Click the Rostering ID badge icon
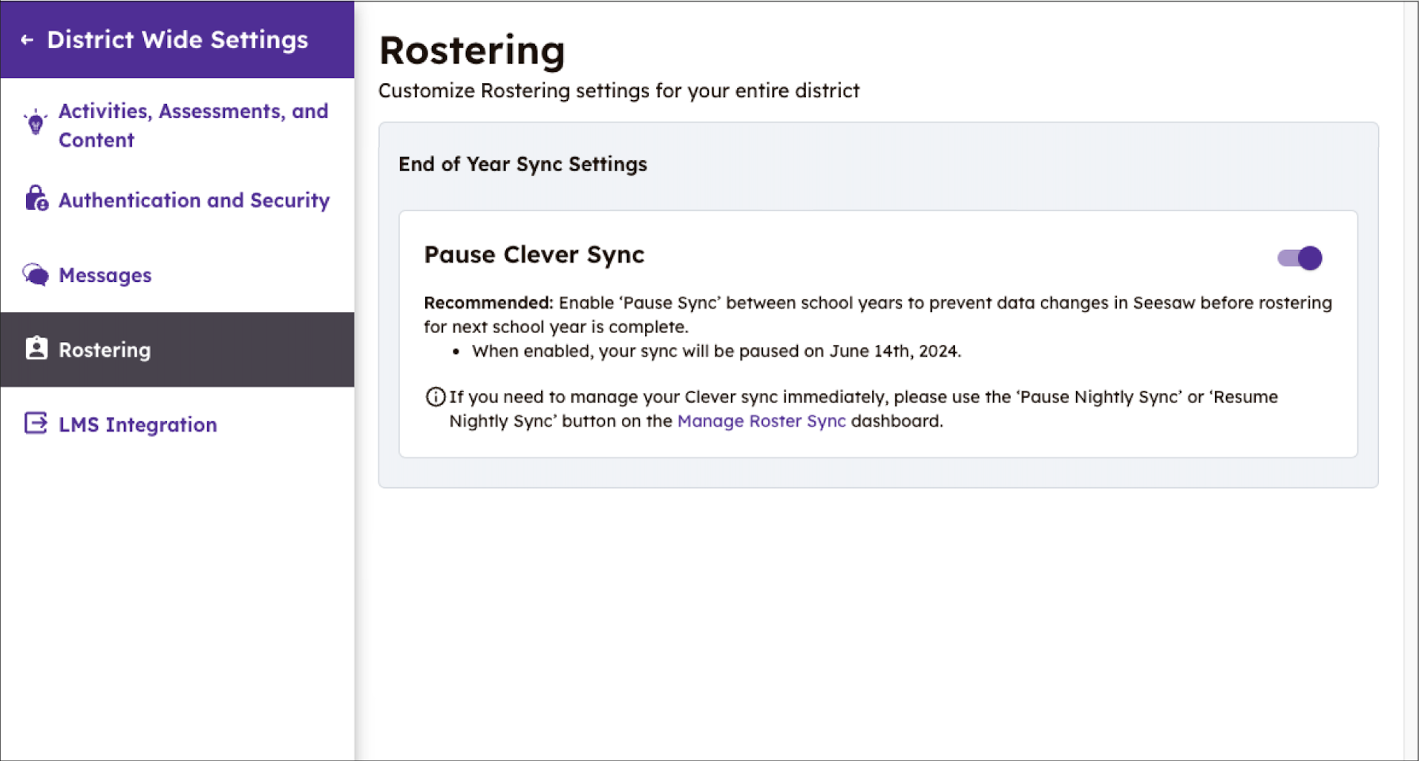Screen dimensions: 1419x761 click(36, 349)
